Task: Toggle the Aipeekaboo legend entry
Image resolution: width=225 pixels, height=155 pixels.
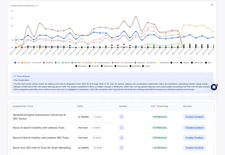Action: pos(163,63)
